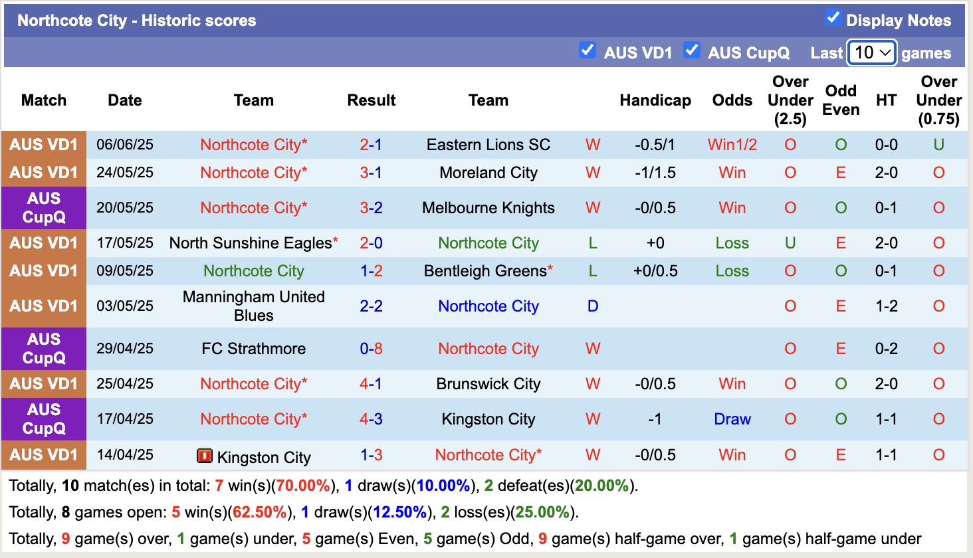Click the 0-8 result score link

click(x=371, y=349)
